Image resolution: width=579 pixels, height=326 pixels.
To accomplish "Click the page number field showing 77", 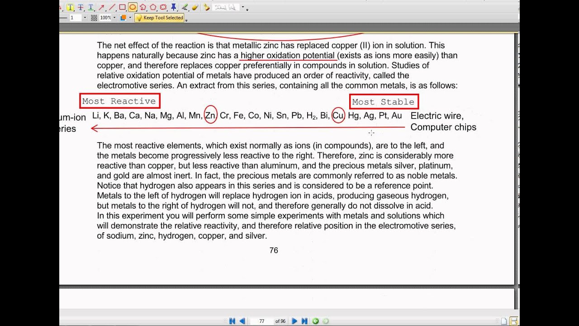I will pyautogui.click(x=261, y=321).
